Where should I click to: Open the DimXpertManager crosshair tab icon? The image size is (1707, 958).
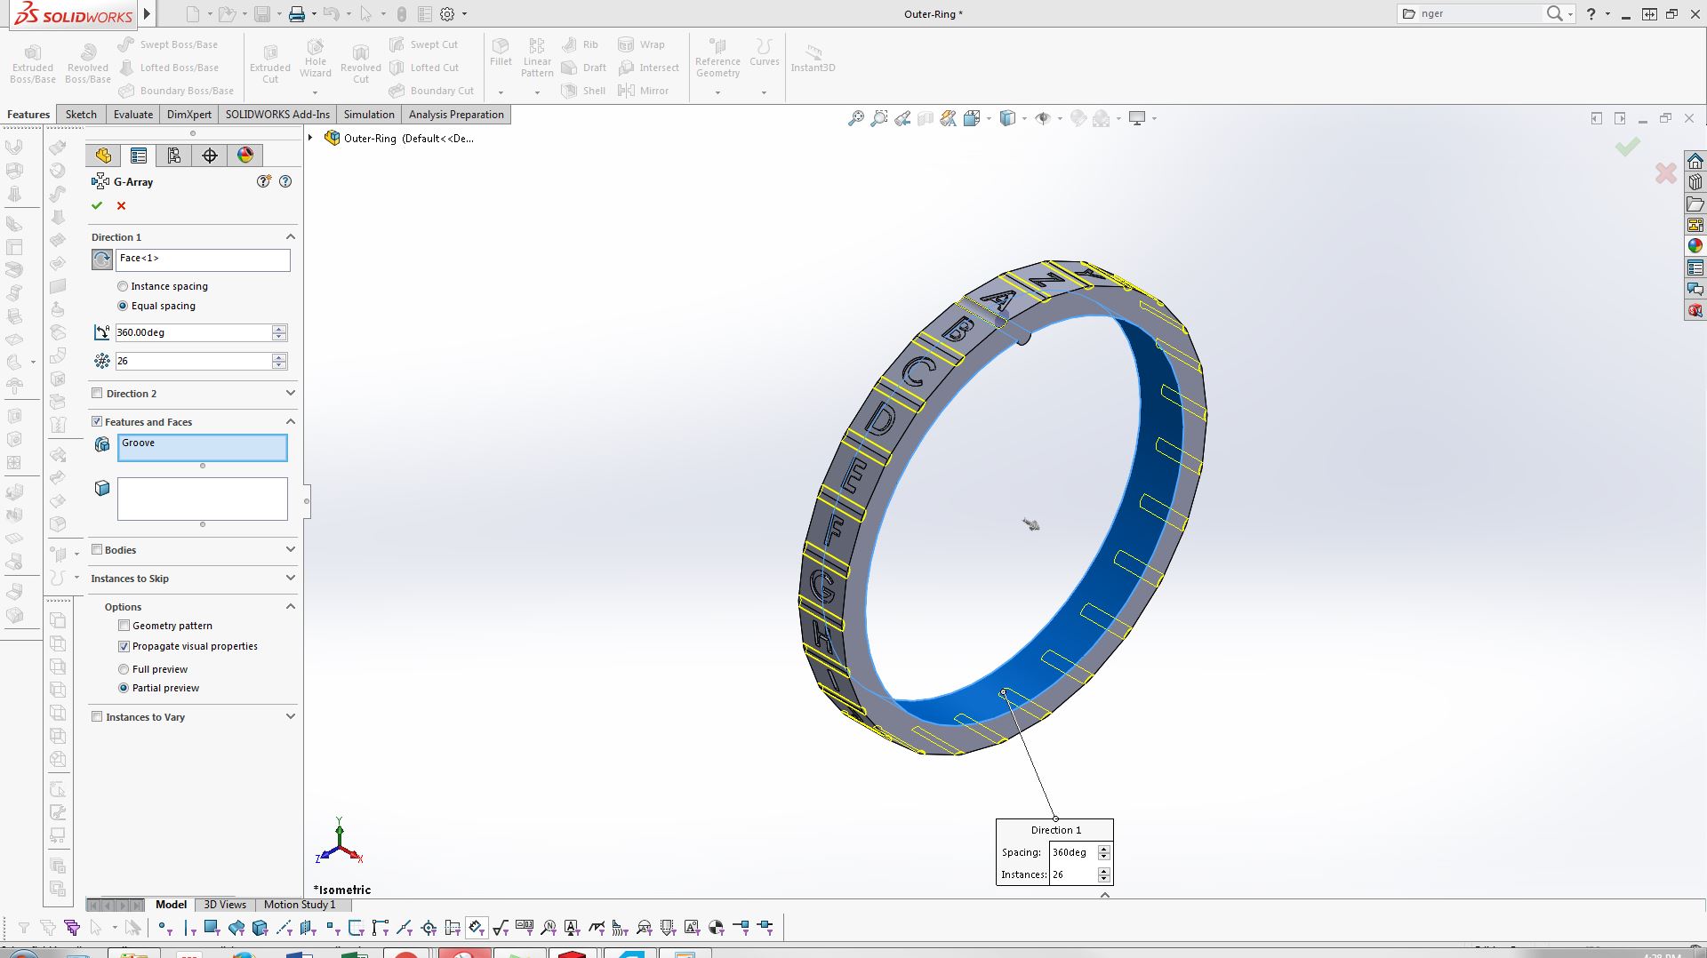210,156
